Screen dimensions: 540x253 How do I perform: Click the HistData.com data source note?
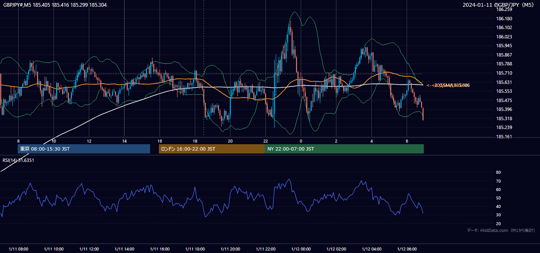pos(501,230)
